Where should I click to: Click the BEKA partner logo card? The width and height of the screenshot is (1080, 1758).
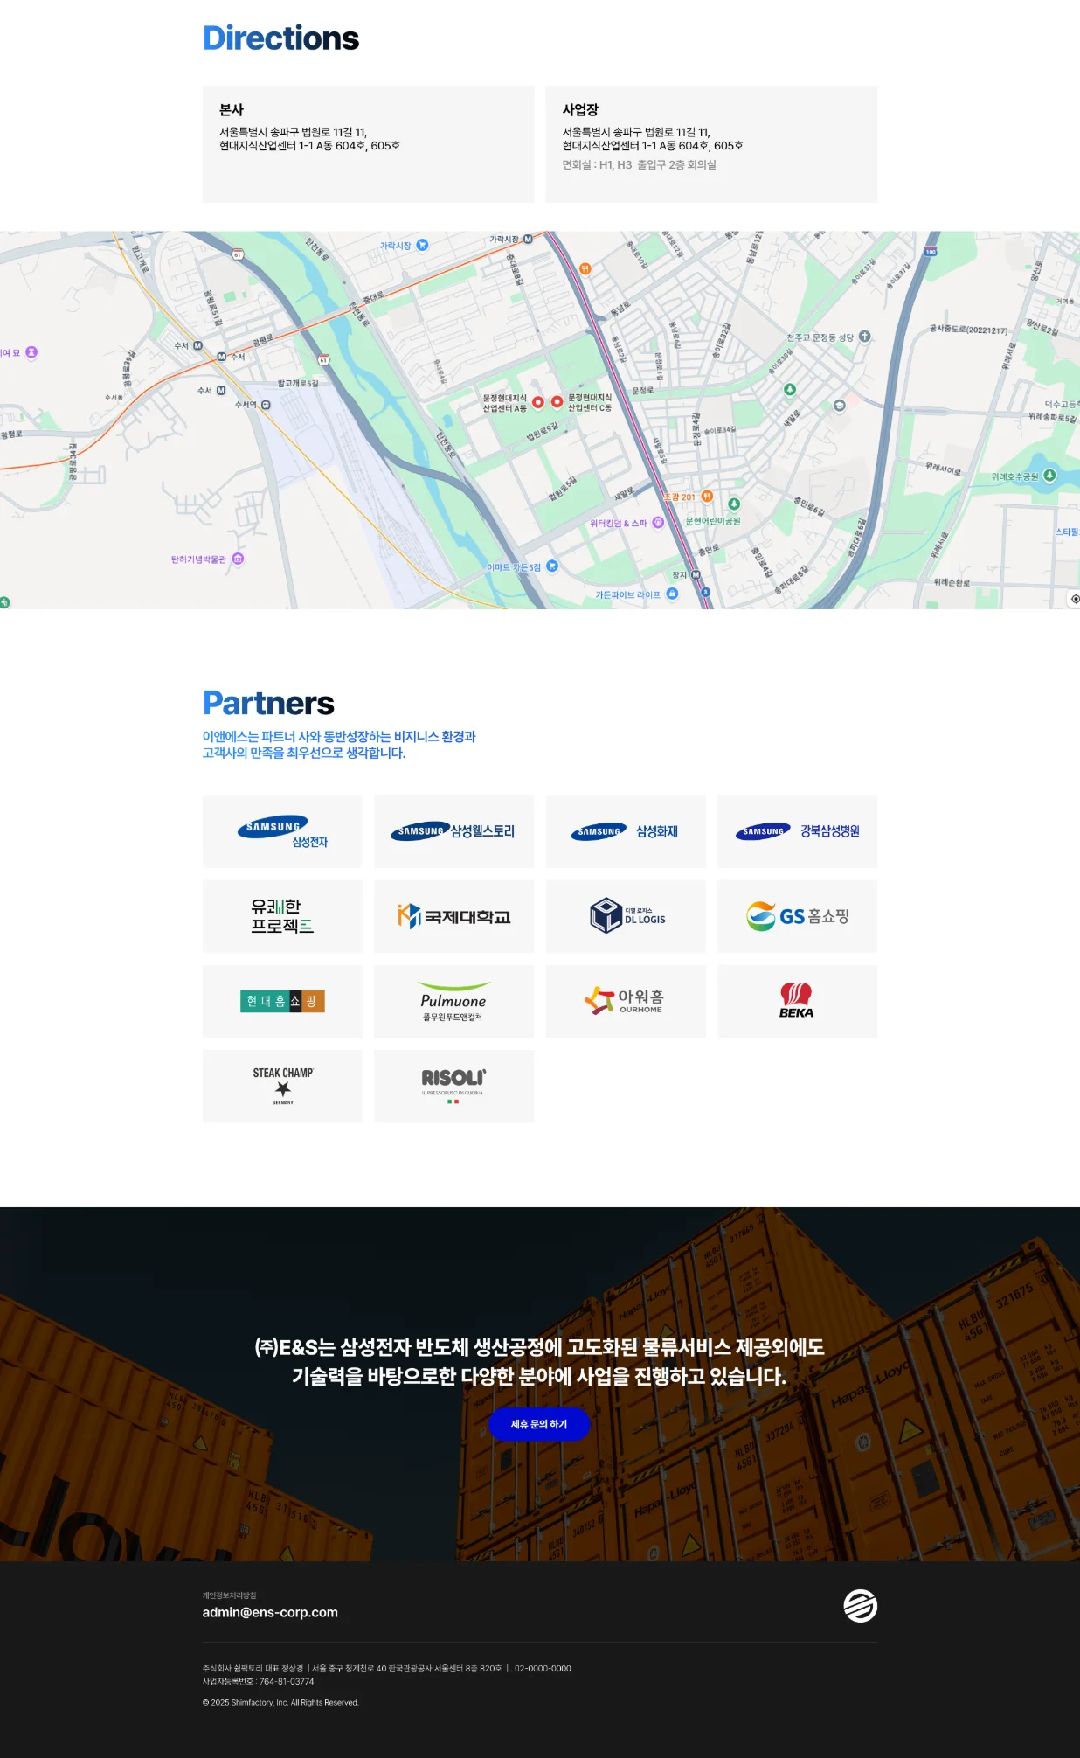tap(797, 1001)
